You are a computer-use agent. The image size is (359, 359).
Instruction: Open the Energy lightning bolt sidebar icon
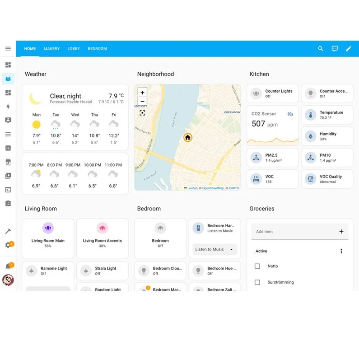pyautogui.click(x=8, y=107)
